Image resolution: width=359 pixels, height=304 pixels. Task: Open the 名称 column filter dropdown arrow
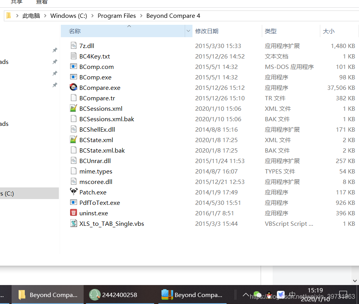click(x=189, y=31)
